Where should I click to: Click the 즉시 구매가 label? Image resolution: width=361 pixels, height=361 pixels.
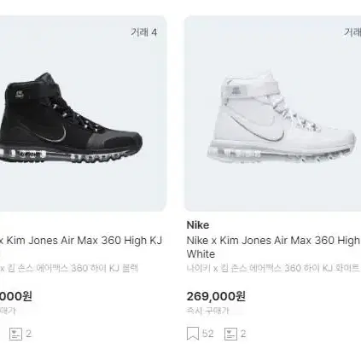click(207, 311)
